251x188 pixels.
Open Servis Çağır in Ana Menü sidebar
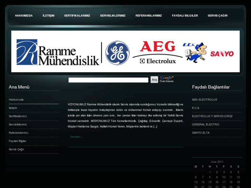click(17, 149)
